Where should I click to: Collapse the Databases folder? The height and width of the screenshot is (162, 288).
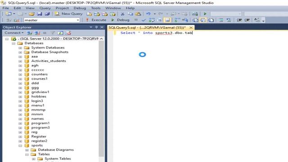pos(13,43)
